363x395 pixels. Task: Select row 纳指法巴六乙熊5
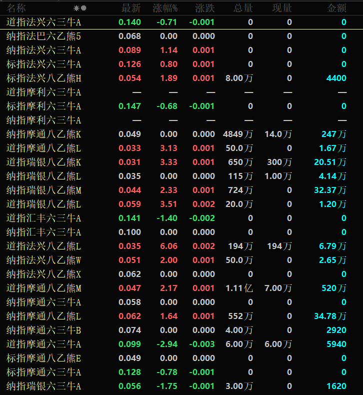coord(181,36)
